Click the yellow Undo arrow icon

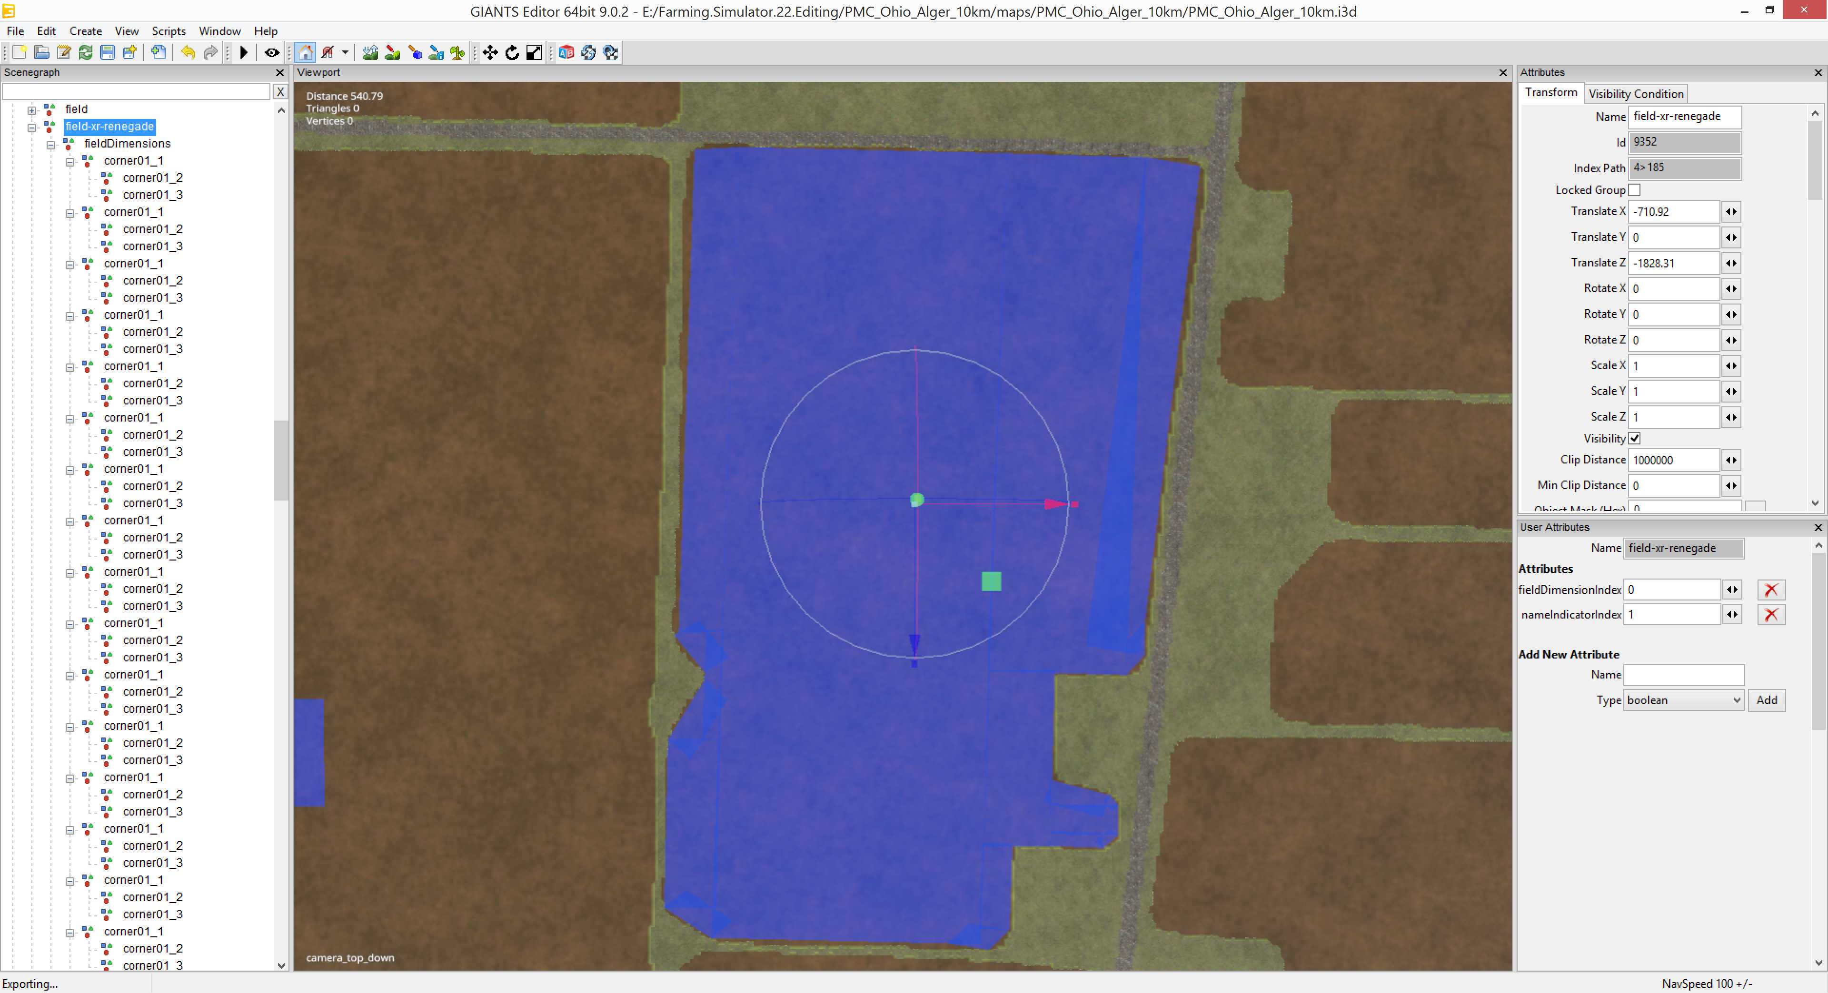188,52
